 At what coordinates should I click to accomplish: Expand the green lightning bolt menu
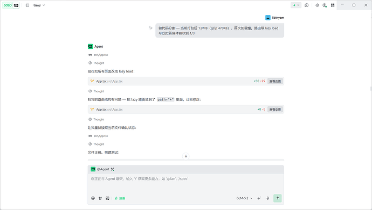pos(296,5)
